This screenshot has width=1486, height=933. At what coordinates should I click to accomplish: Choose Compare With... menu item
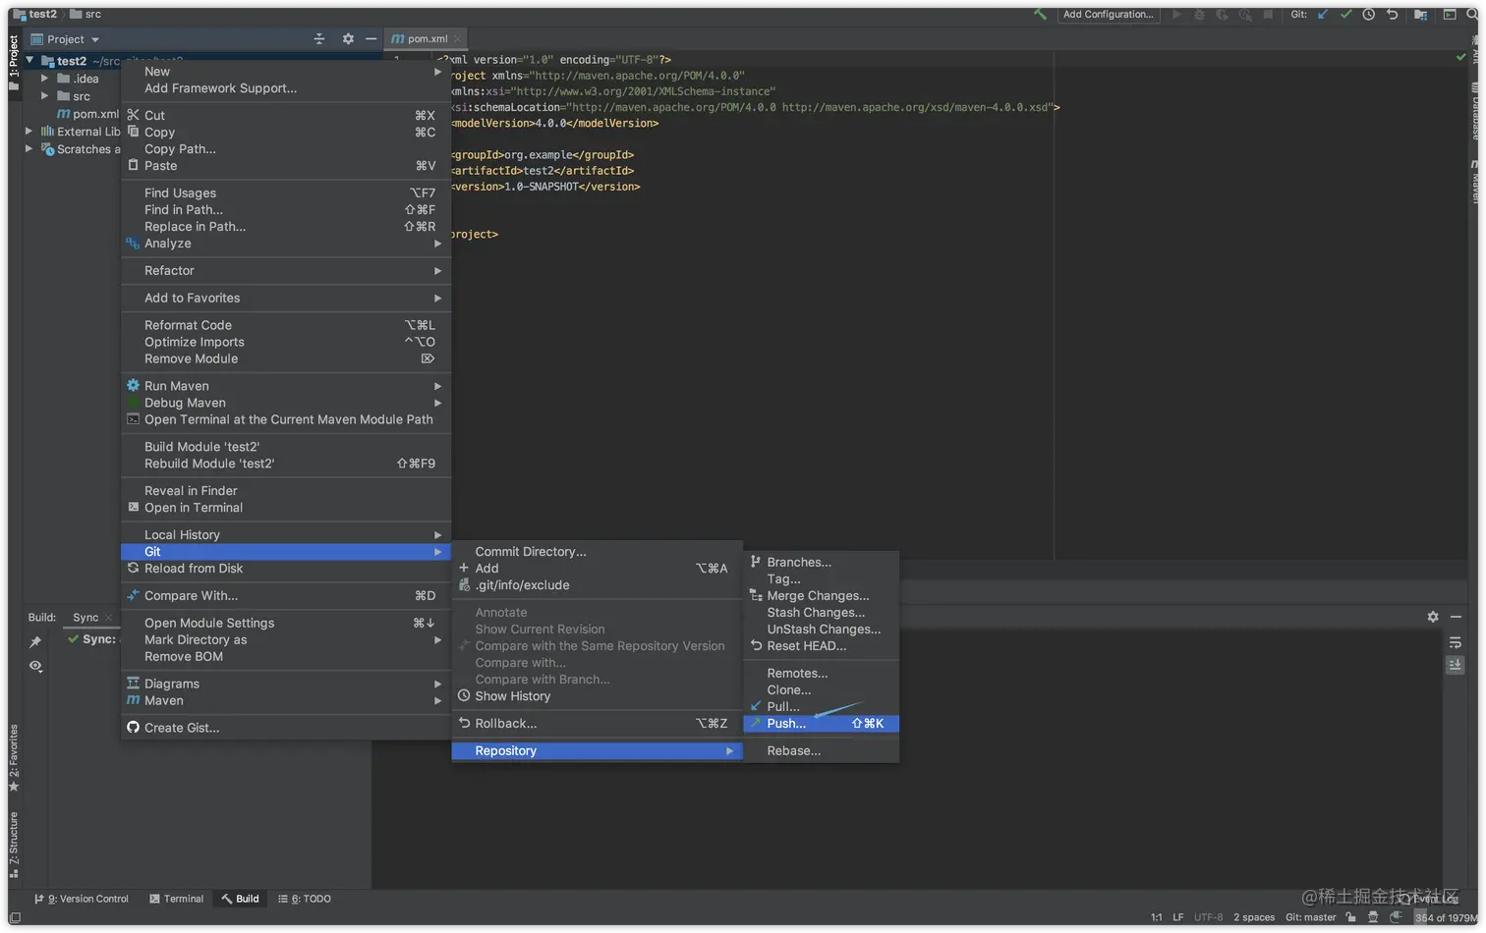pos(285,596)
